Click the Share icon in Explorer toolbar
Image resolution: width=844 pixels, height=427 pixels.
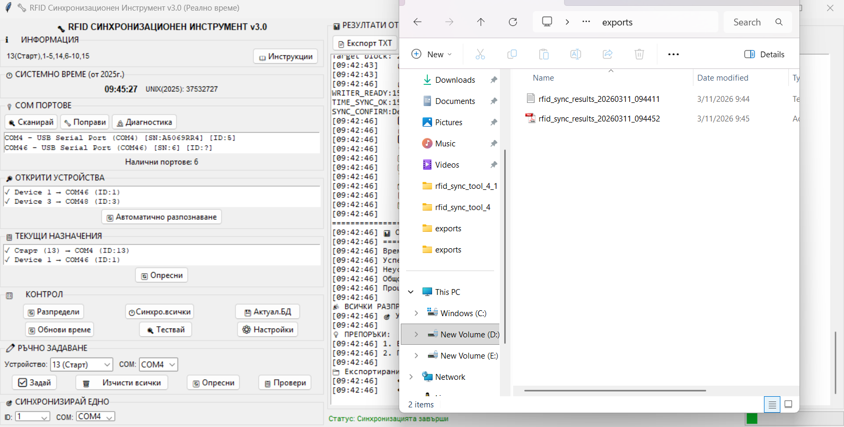tap(608, 54)
